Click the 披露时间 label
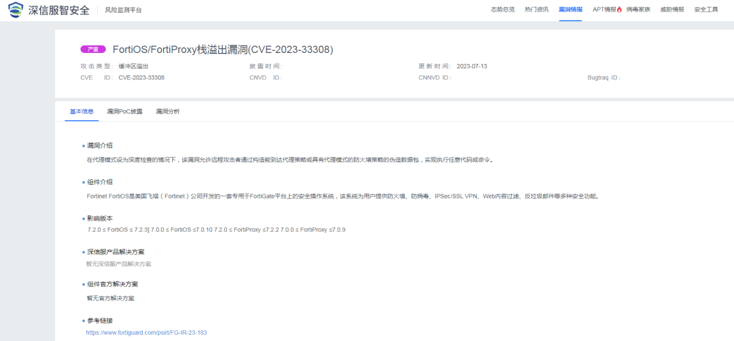 pos(266,67)
